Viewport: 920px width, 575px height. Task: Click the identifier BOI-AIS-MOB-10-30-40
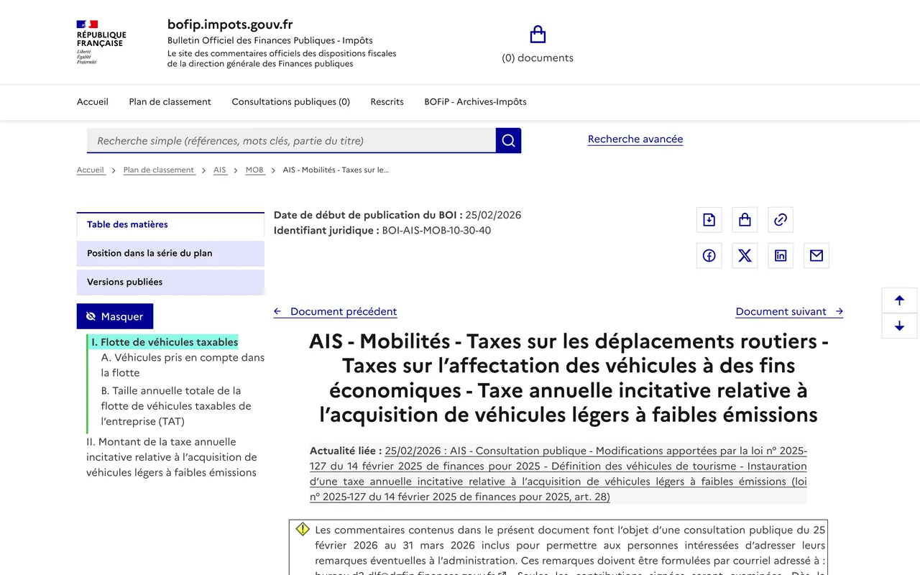[x=436, y=231]
